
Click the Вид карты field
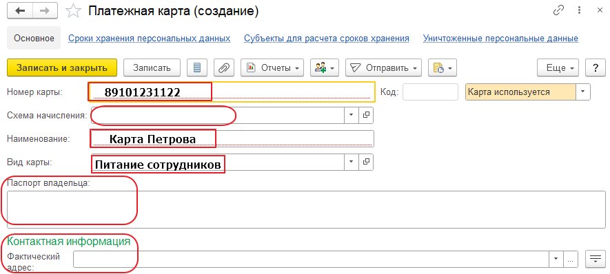pyautogui.click(x=218, y=162)
